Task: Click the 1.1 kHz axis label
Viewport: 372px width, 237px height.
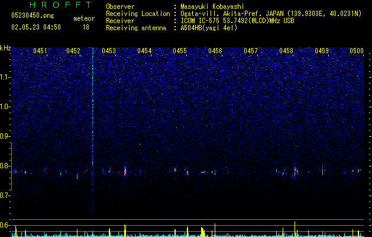Action: pos(5,77)
